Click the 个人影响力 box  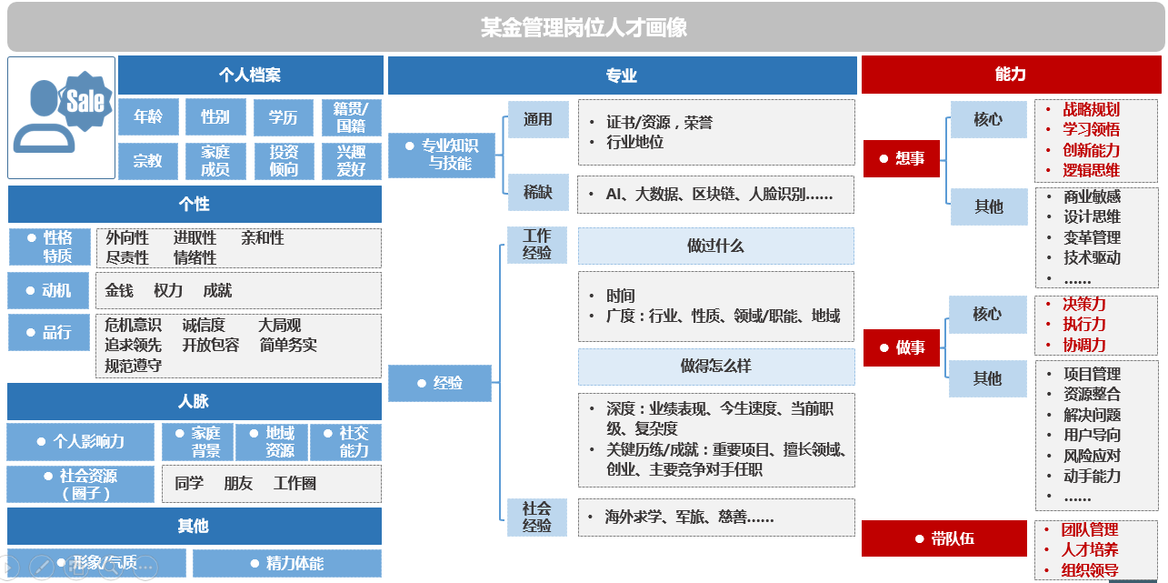click(80, 442)
